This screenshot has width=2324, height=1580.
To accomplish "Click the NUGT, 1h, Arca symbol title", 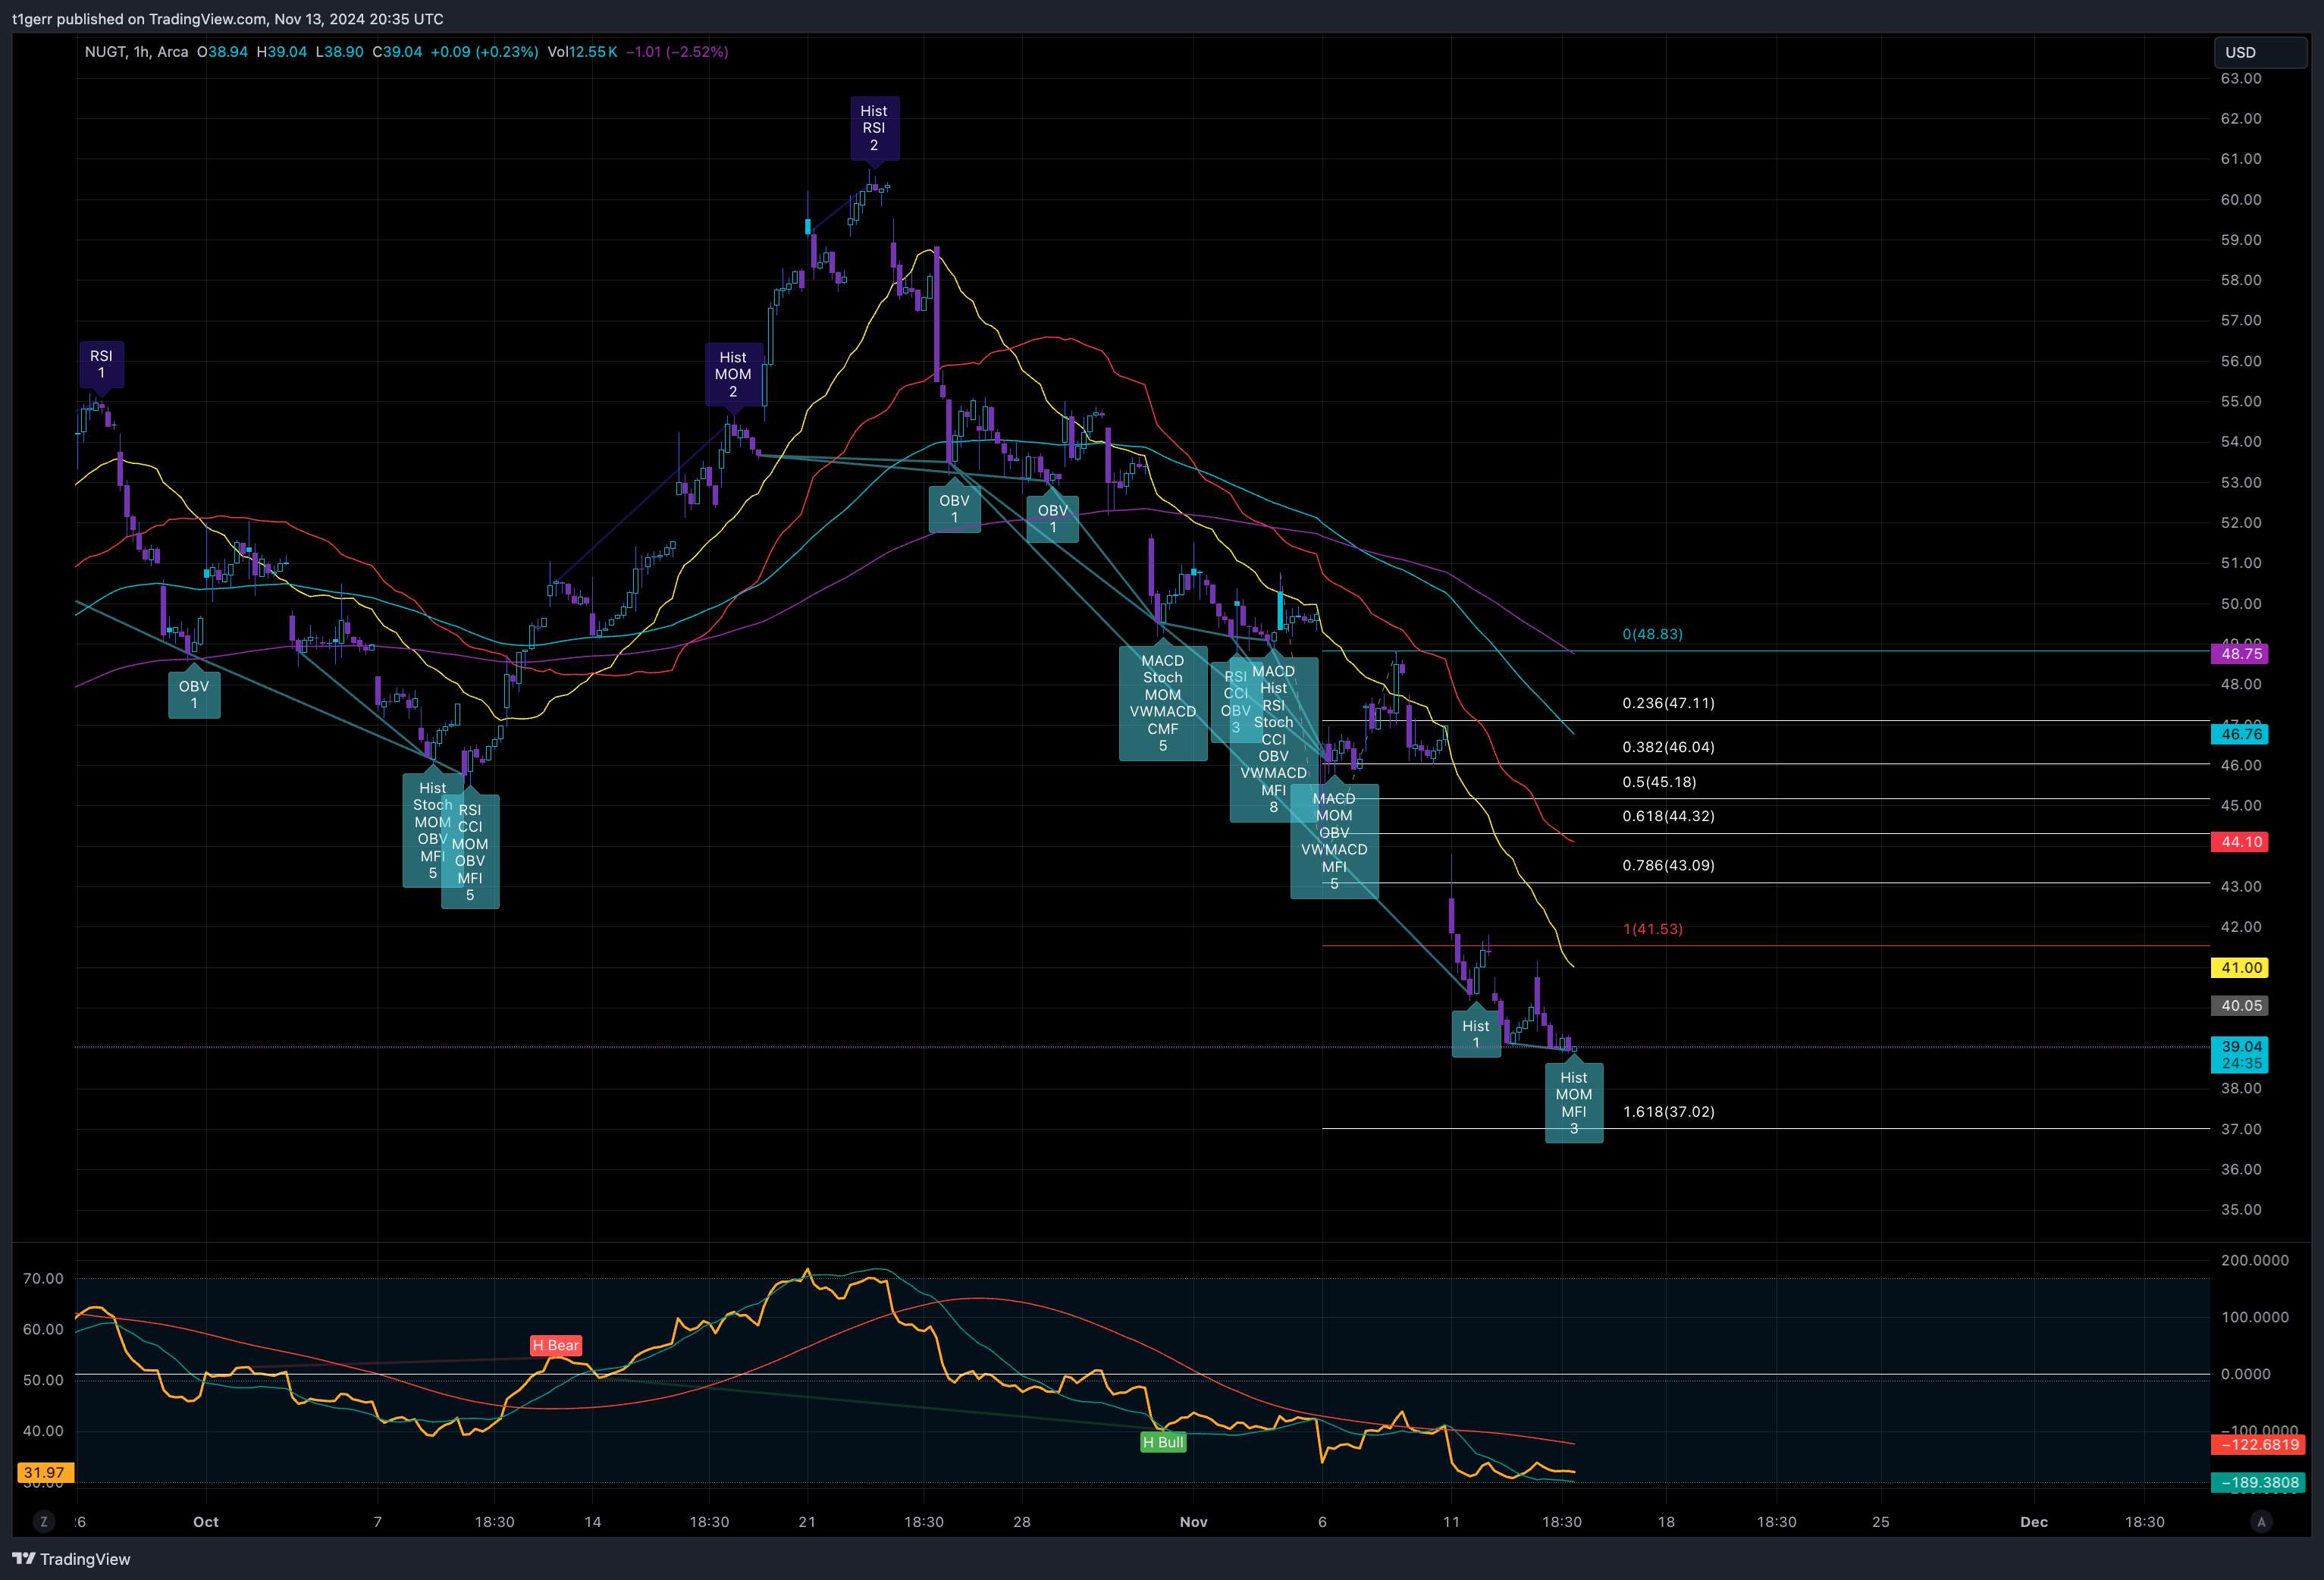I will [136, 52].
